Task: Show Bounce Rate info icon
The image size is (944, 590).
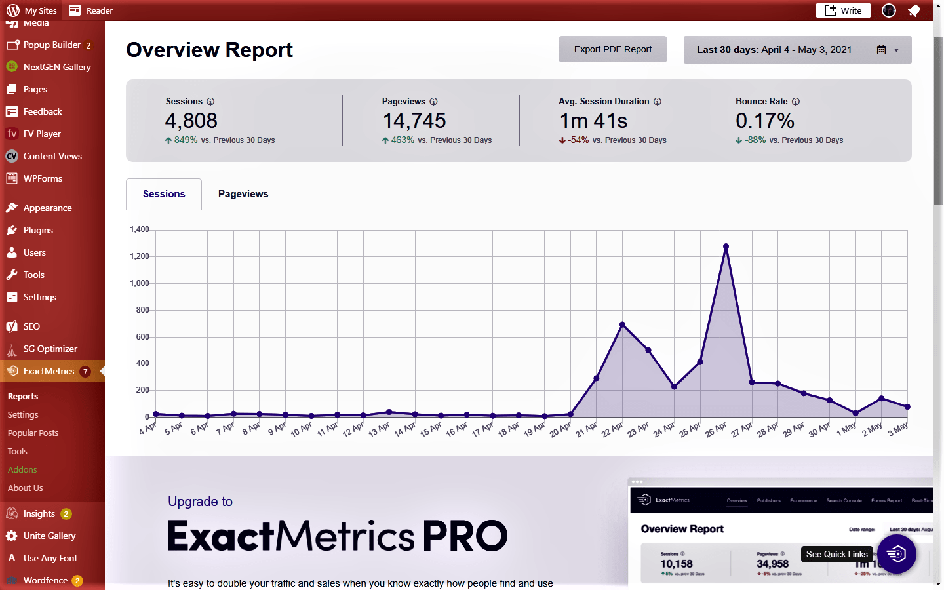Action: point(796,102)
